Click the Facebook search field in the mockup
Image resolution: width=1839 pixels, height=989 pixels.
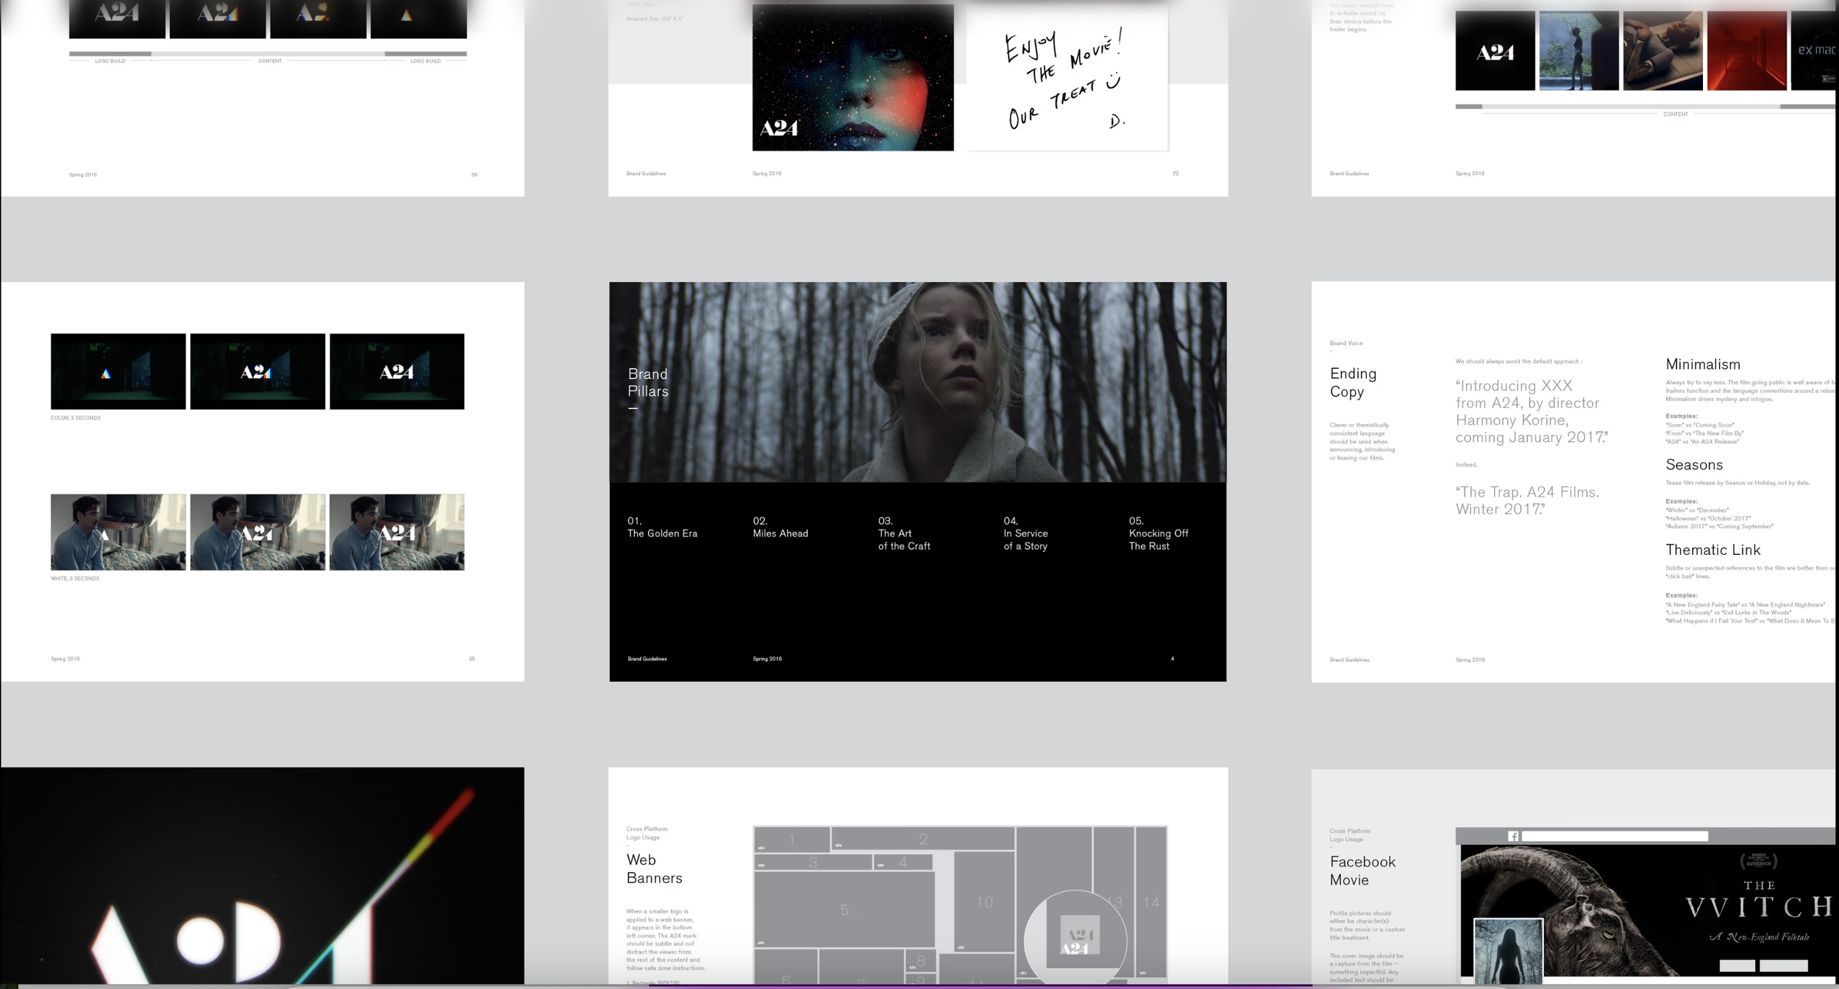point(1615,836)
